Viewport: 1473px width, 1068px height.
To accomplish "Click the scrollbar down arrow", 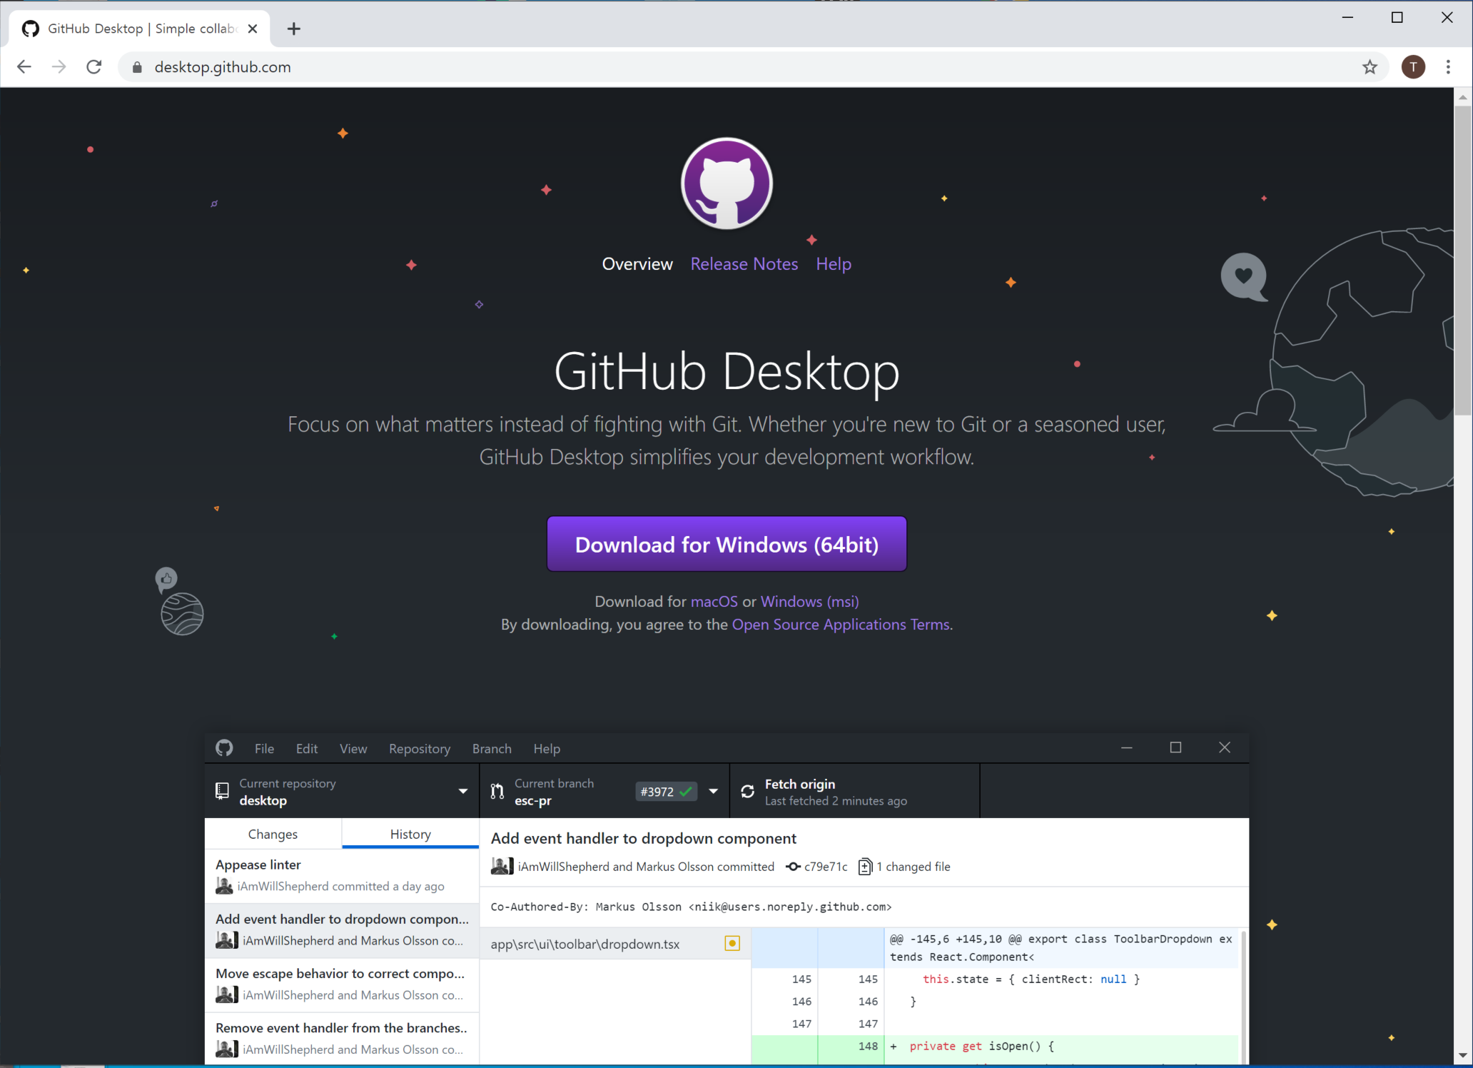I will (x=1462, y=1055).
